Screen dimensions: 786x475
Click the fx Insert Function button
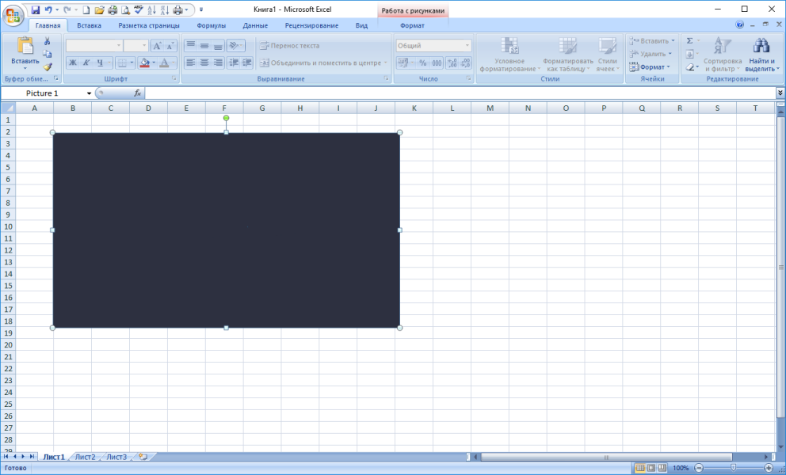click(x=137, y=93)
